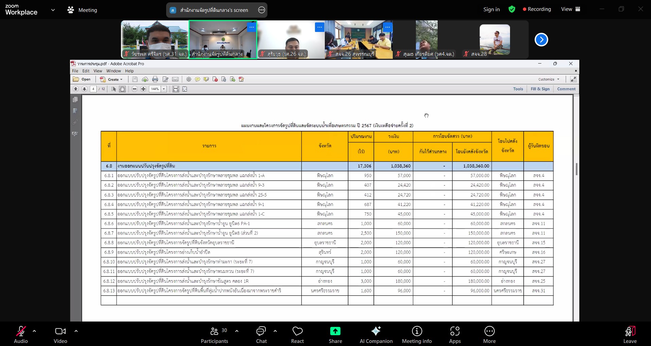Show next participant thumbnails arrow

click(x=541, y=40)
